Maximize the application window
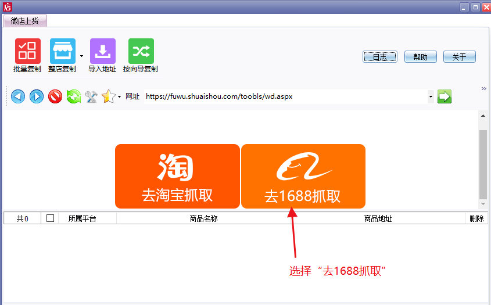The width and height of the screenshot is (491, 305). pyautogui.click(x=475, y=7)
